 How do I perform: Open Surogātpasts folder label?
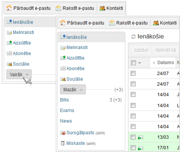click(x=80, y=133)
